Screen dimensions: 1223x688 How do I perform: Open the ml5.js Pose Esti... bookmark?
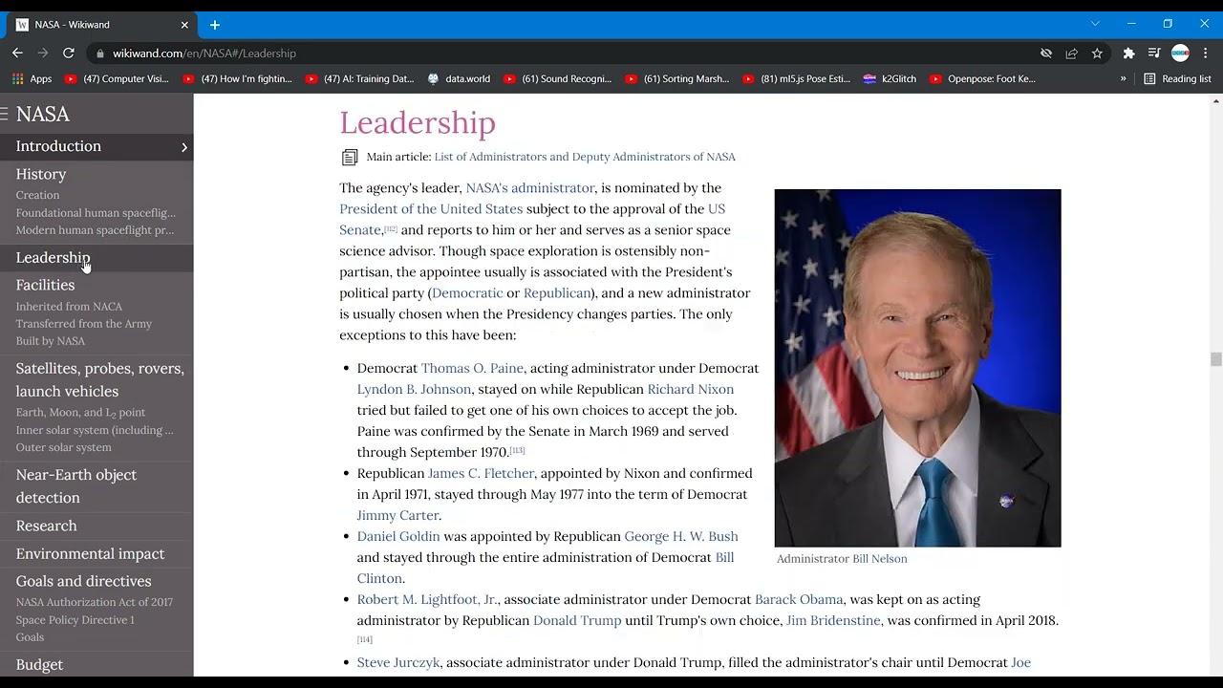pyautogui.click(x=796, y=79)
